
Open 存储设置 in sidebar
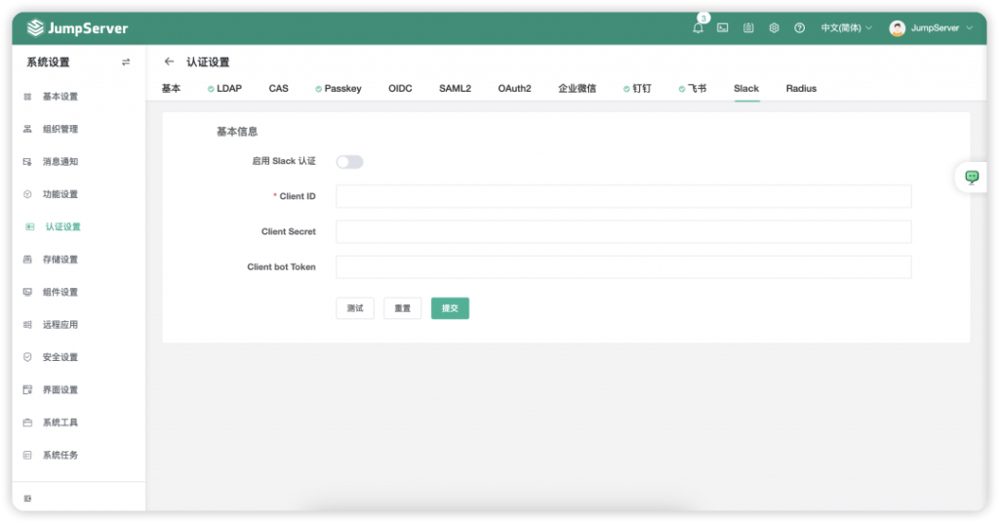(x=60, y=260)
